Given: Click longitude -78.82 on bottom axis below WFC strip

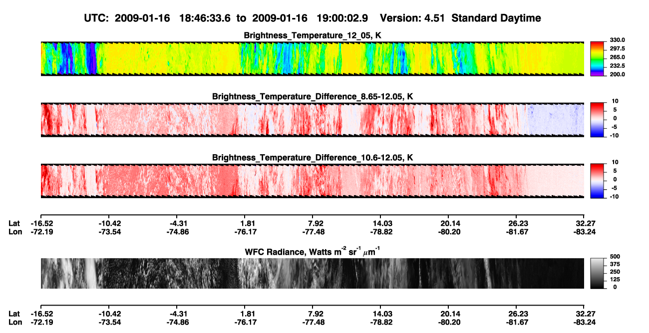Looking at the screenshot, I should point(381,322).
